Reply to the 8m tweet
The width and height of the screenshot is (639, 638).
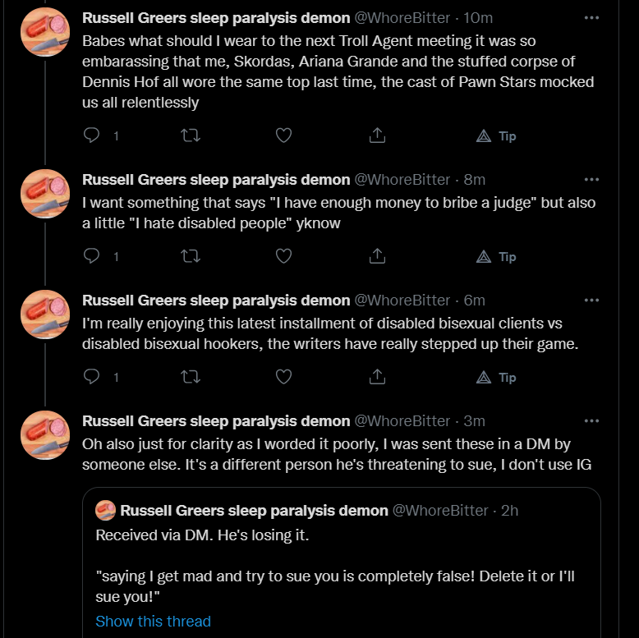(92, 256)
